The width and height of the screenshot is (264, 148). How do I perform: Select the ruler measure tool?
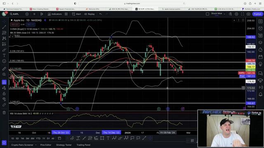click(4, 69)
